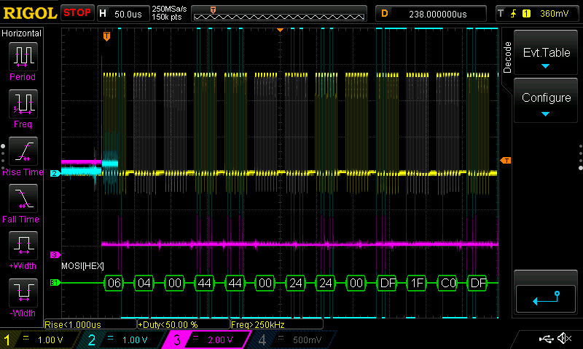This screenshot has height=349, width=583.
Task: Click the RIGOL logo
Action: [x=30, y=13]
